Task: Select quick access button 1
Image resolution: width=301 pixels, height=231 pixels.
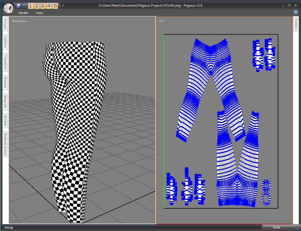Action: [x=31, y=6]
